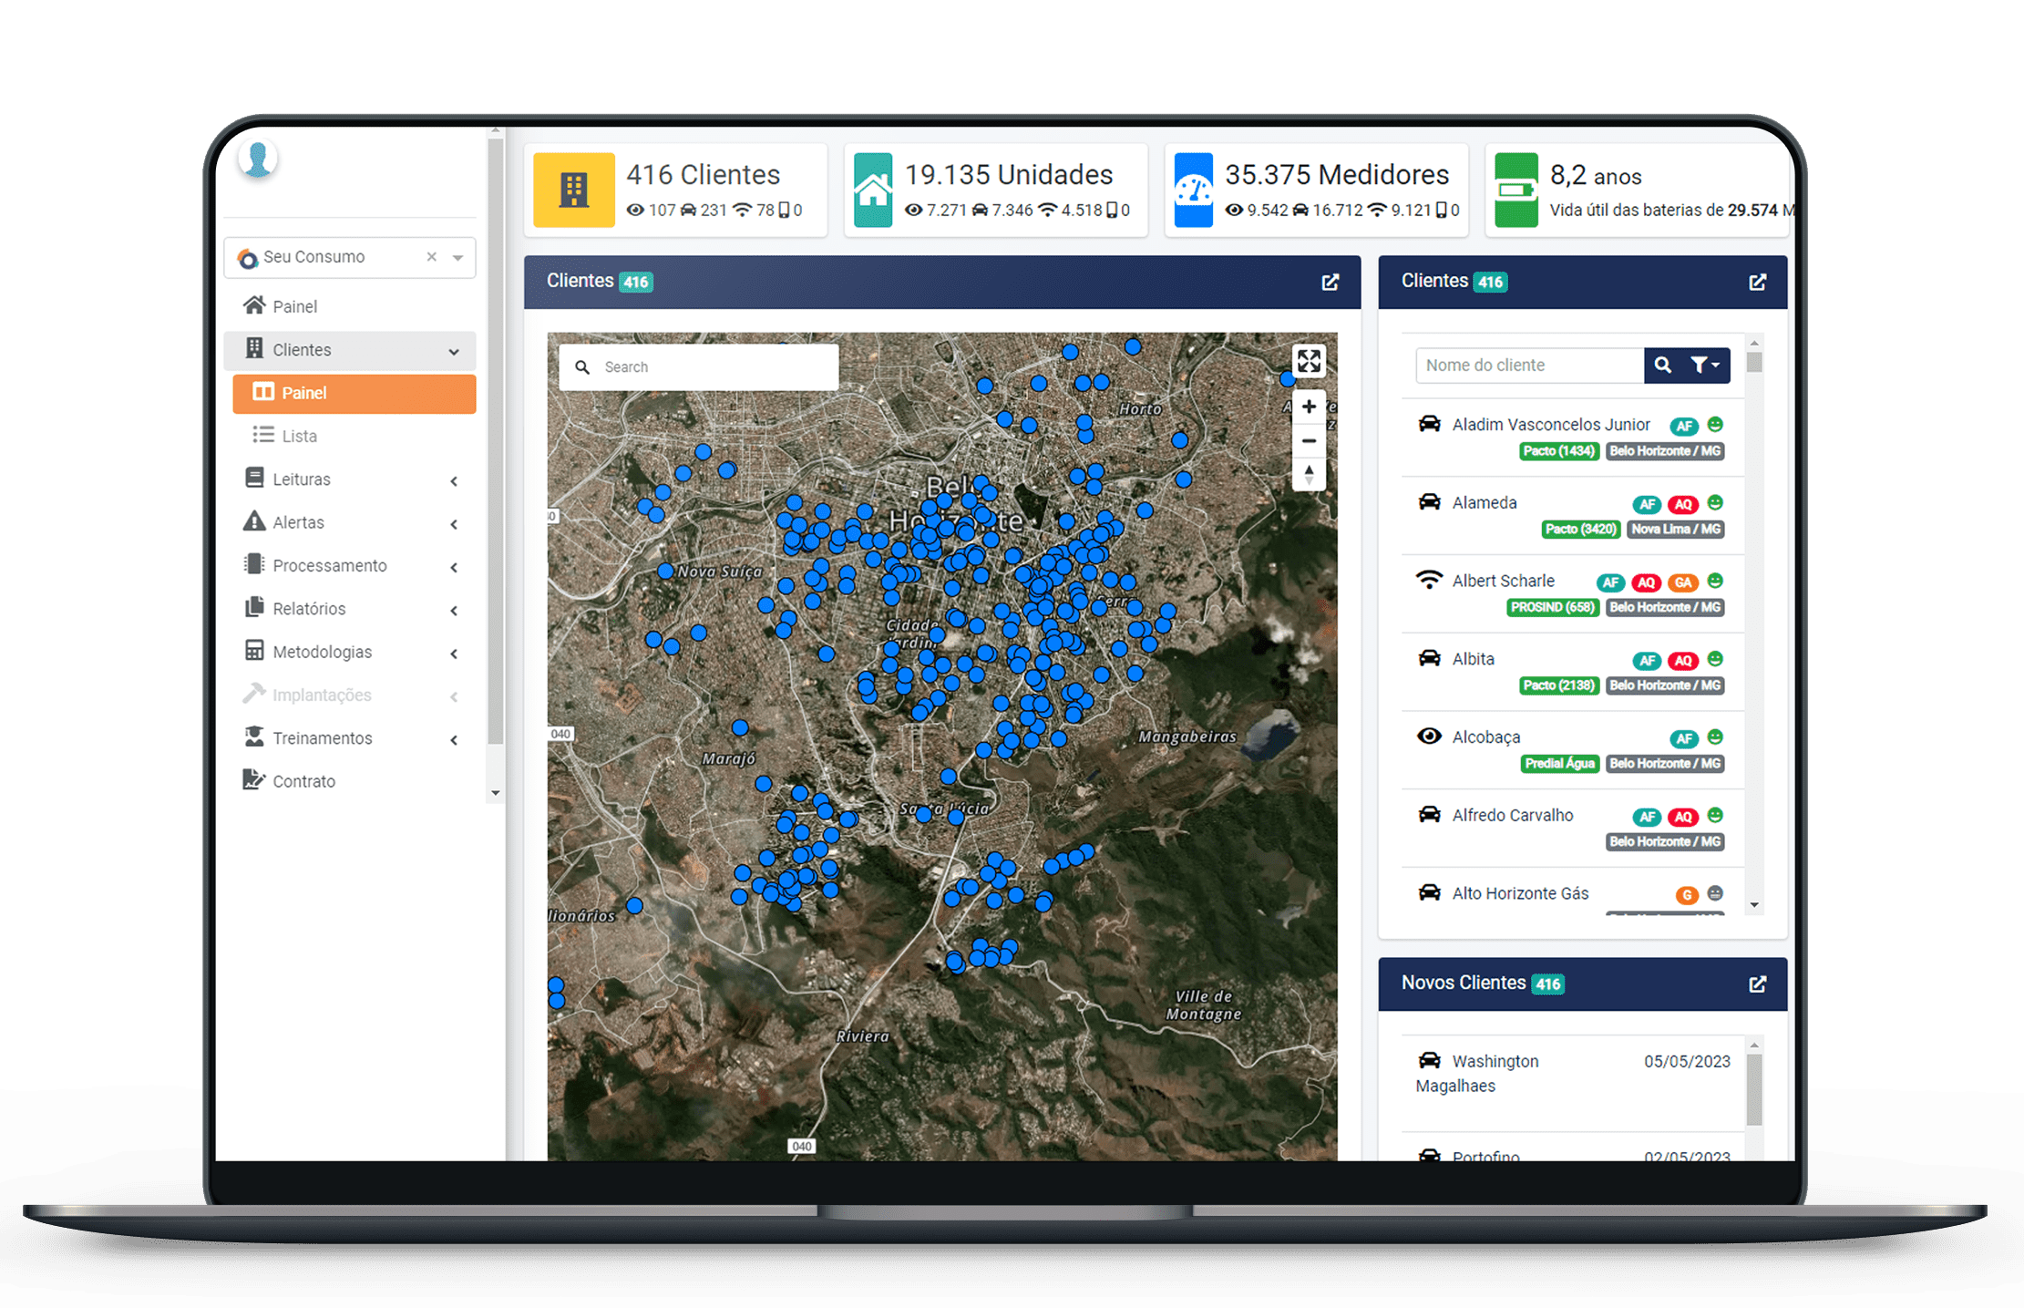The width and height of the screenshot is (2024, 1308).
Task: Select the orange Painel submenu item
Action: pos(354,393)
